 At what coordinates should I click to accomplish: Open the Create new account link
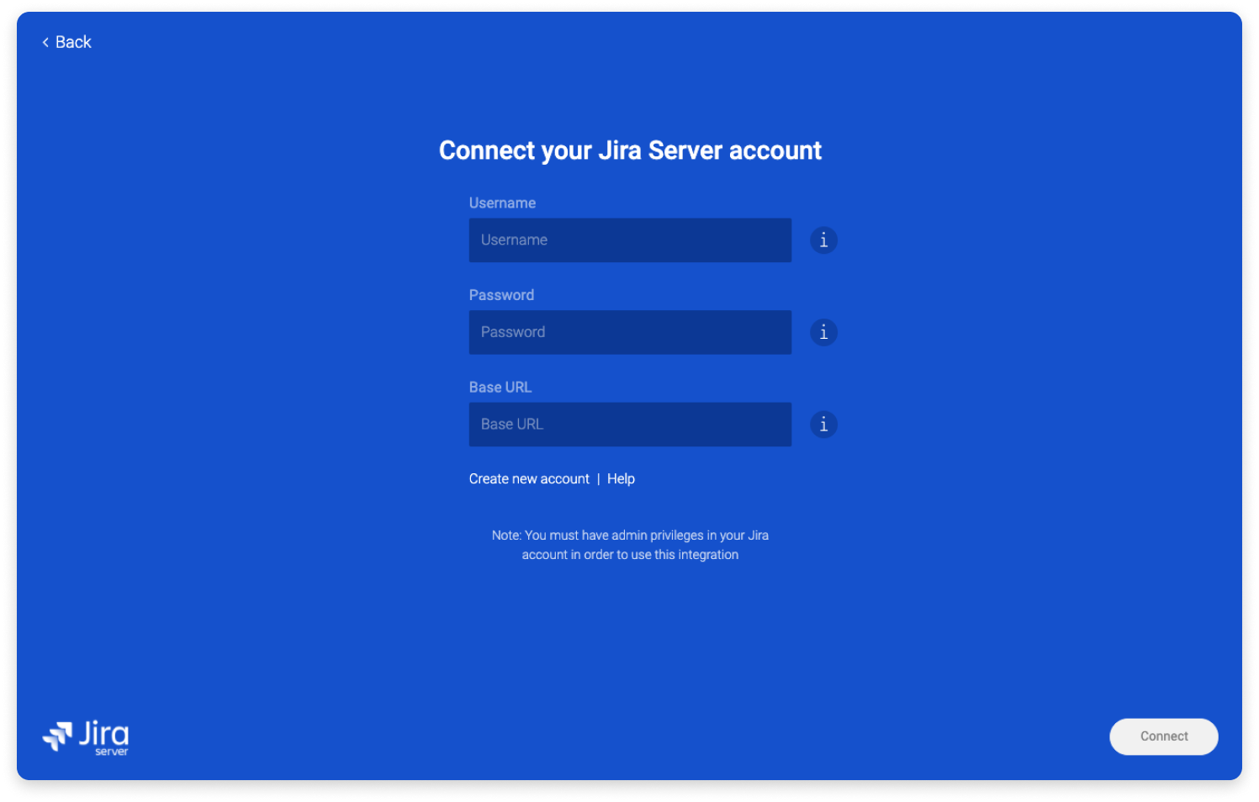coord(529,478)
